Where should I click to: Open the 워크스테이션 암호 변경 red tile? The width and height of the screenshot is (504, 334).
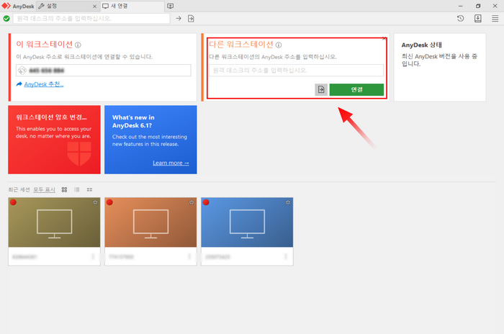coord(54,140)
